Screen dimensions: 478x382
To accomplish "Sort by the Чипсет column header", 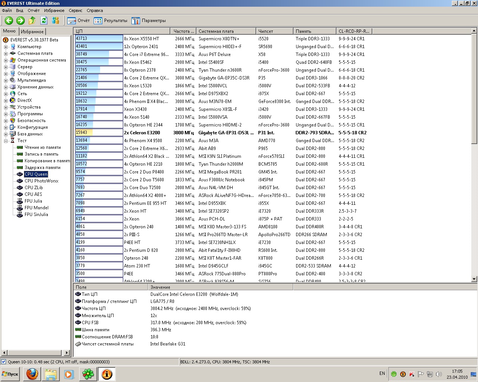I will [x=274, y=31].
